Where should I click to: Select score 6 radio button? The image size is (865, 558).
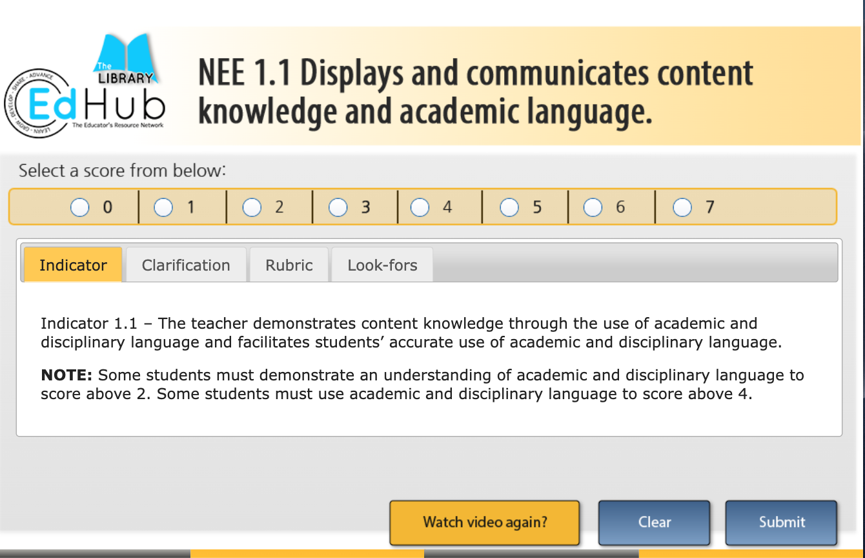tap(593, 207)
